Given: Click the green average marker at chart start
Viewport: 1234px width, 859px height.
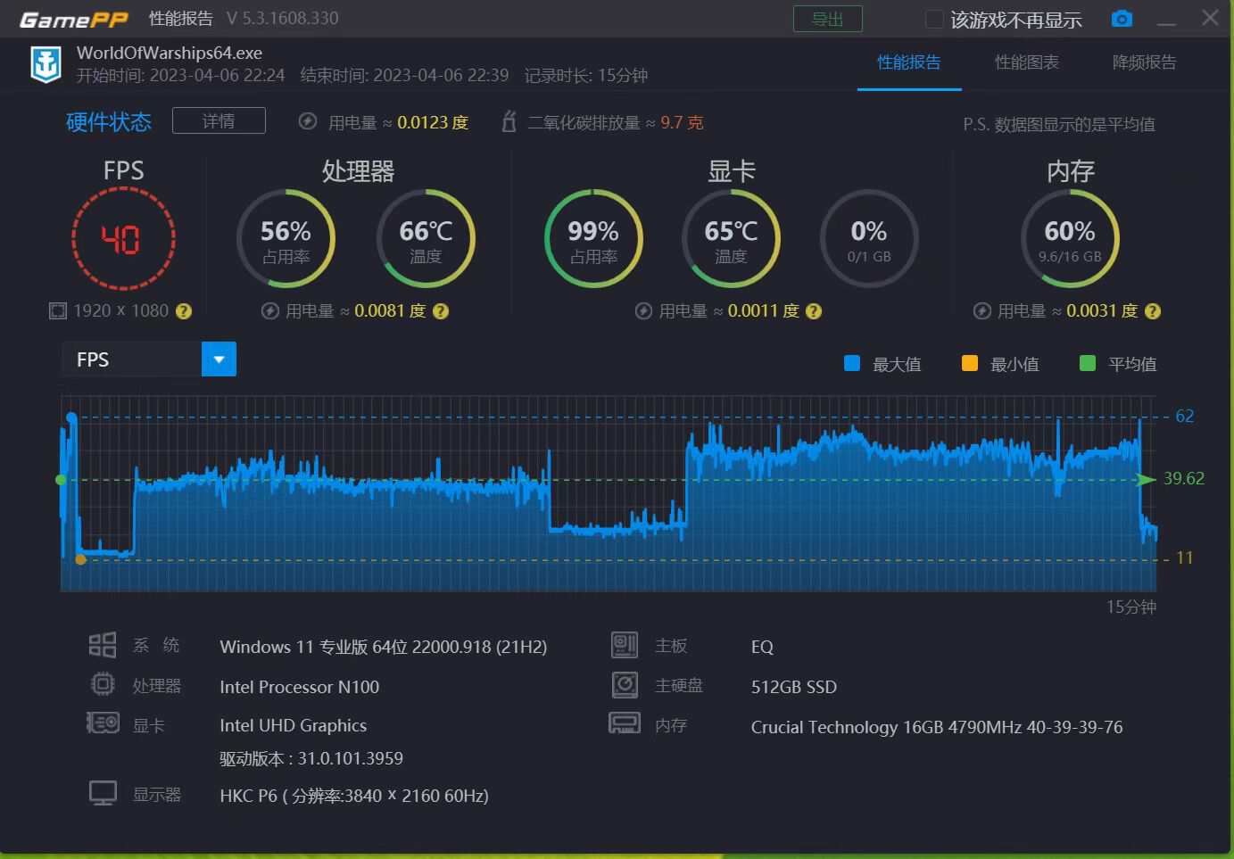Looking at the screenshot, I should pyautogui.click(x=61, y=480).
